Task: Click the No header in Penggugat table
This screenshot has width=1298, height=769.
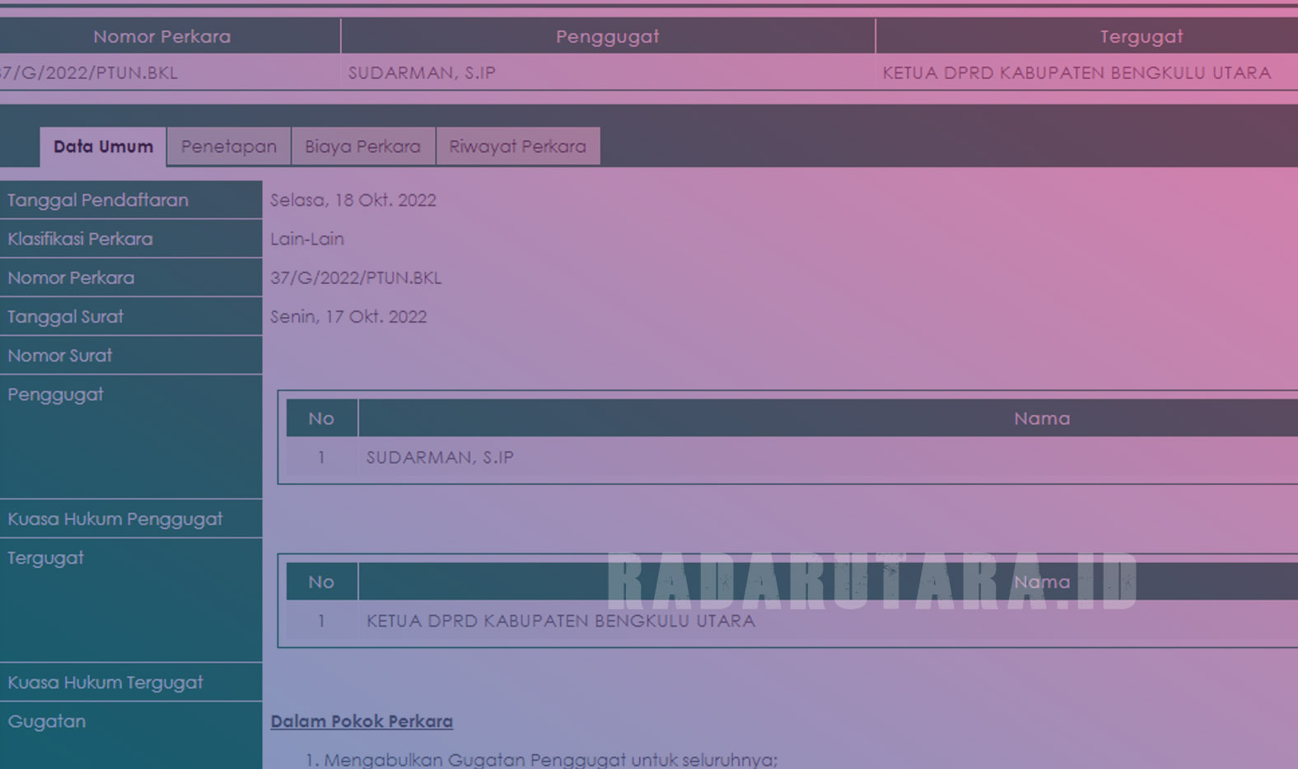Action: (321, 418)
